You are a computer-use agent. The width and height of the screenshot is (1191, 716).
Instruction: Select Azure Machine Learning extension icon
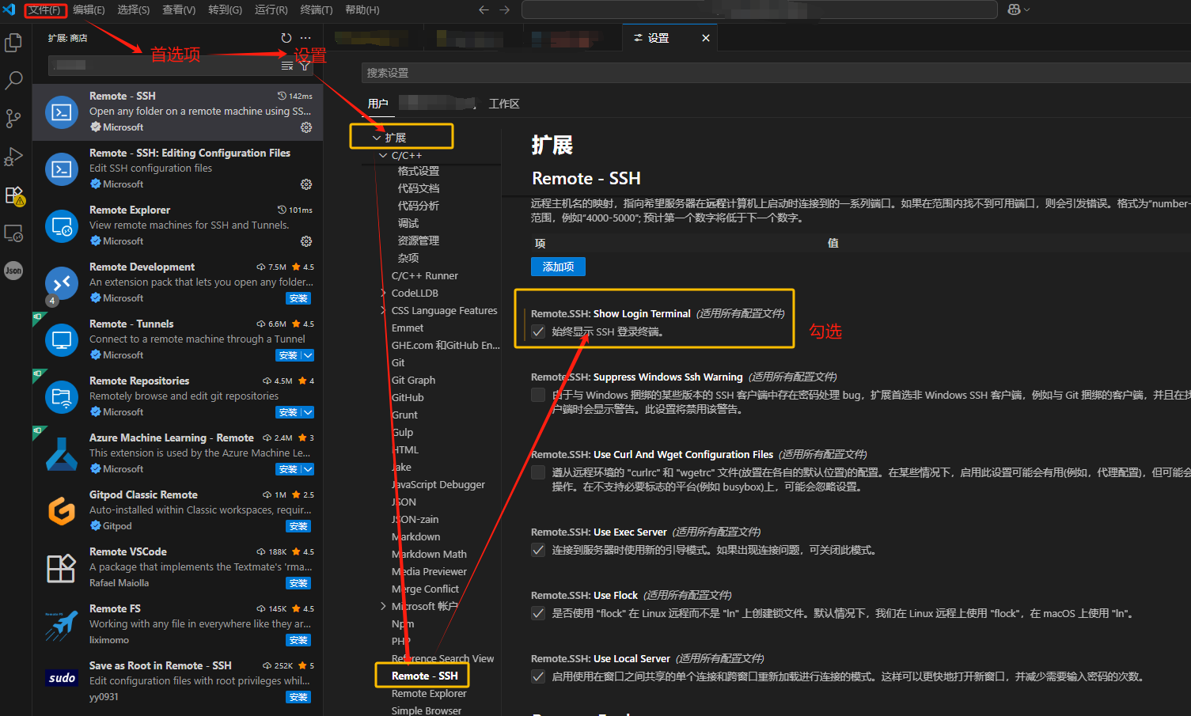pos(62,454)
